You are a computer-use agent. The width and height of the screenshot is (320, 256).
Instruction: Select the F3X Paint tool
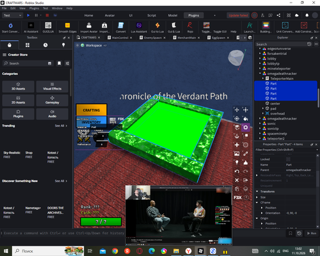tap(246, 118)
